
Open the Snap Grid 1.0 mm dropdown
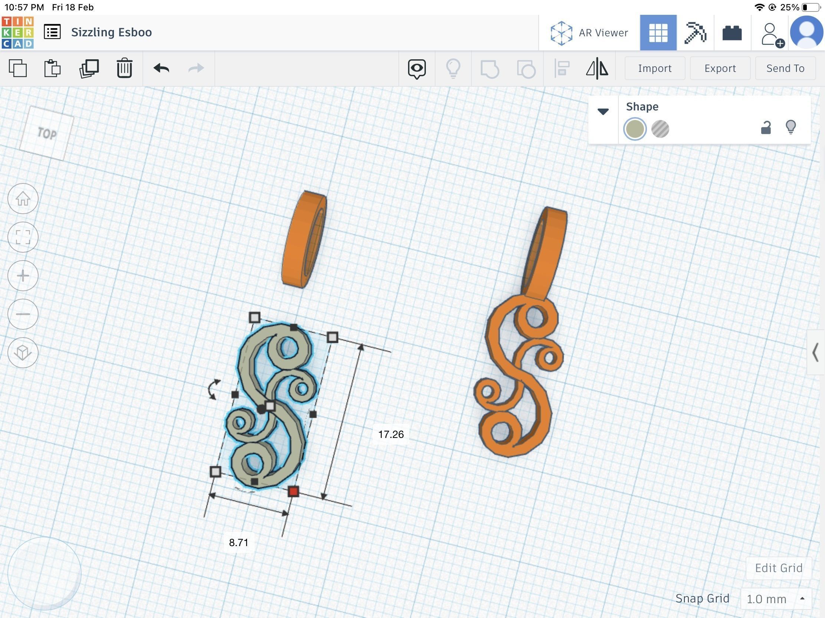[x=776, y=599]
